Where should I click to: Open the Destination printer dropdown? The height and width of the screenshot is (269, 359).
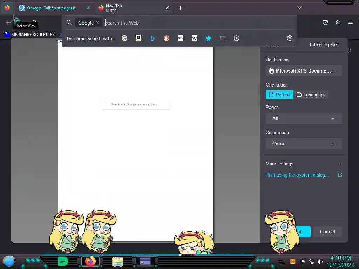[304, 71]
